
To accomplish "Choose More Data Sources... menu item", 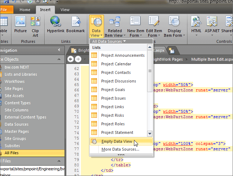I will click(121, 149).
